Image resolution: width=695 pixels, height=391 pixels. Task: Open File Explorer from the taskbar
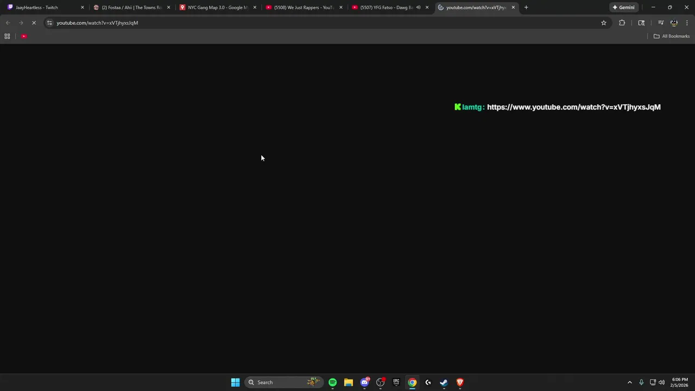pyautogui.click(x=349, y=382)
